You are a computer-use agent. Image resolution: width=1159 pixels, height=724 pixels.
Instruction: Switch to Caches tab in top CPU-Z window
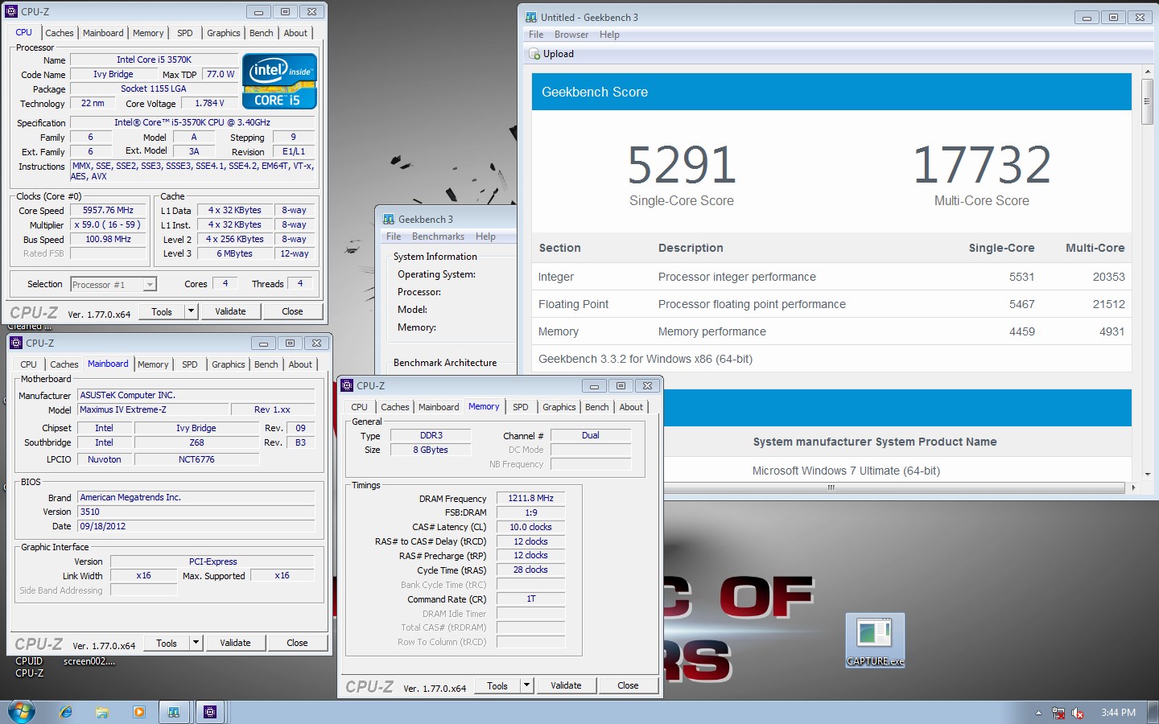(x=60, y=33)
